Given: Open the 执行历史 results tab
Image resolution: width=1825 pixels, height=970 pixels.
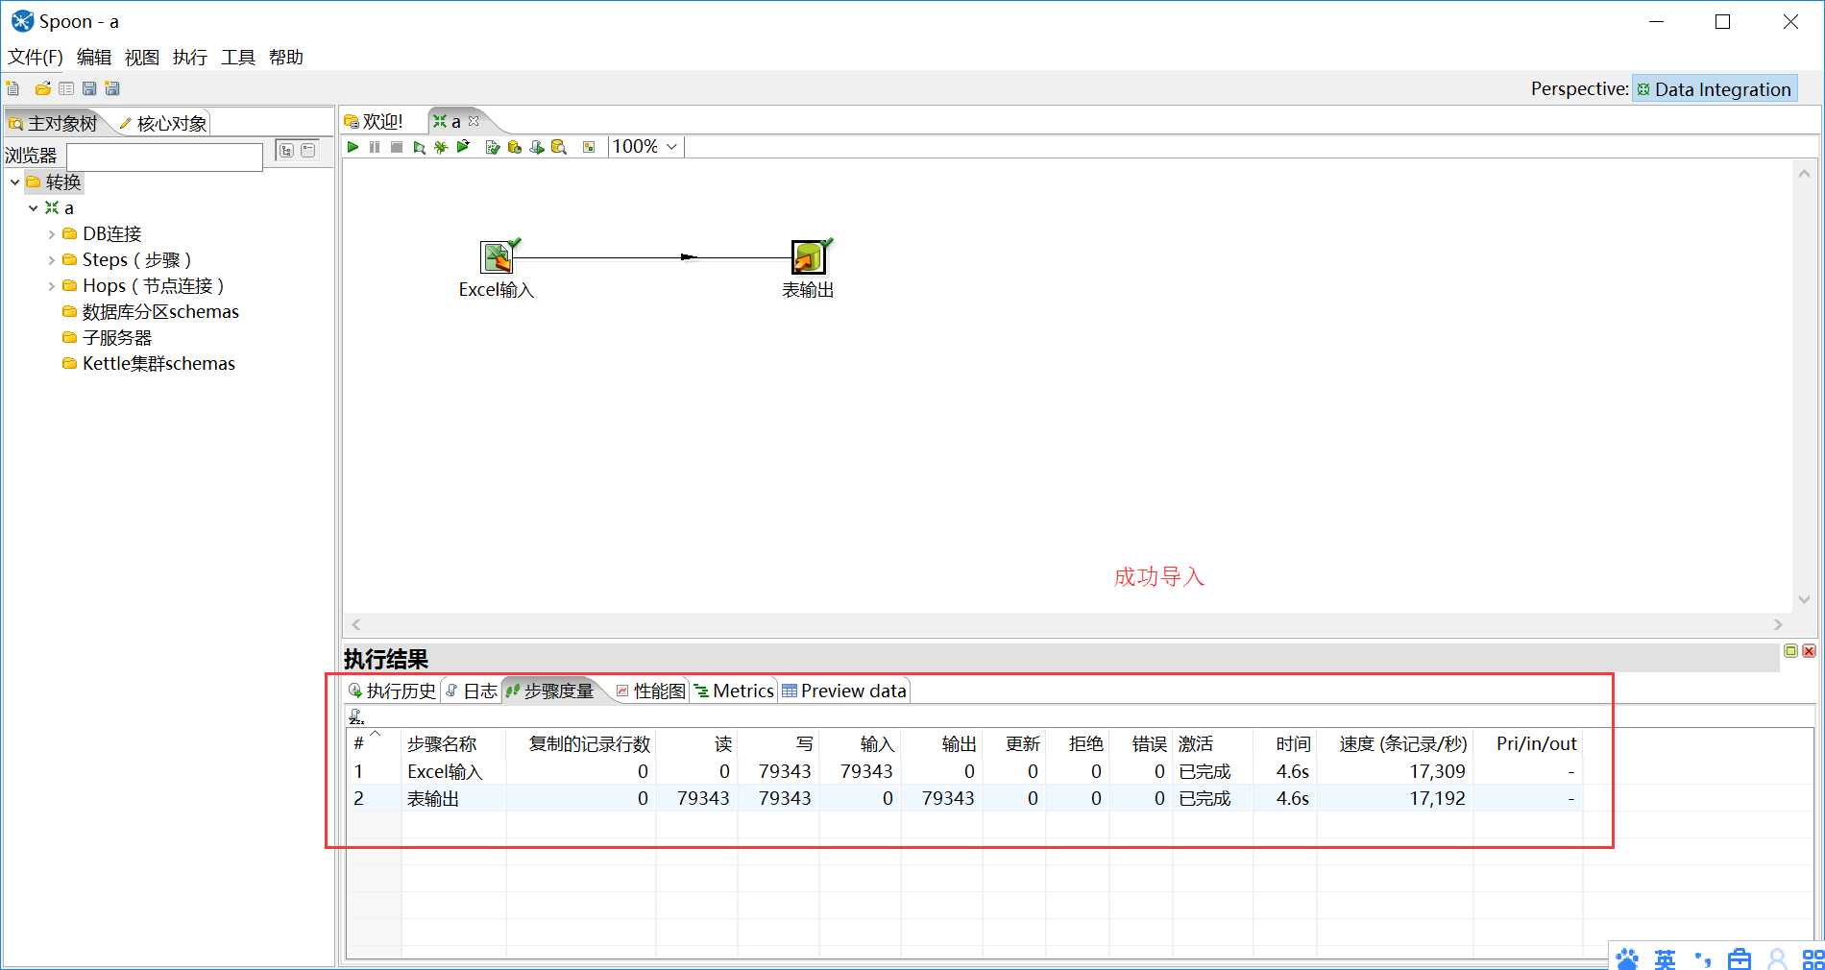Looking at the screenshot, I should (392, 691).
